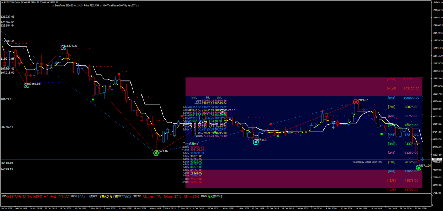The height and width of the screenshot is (211, 443).
Task: Click the Main-DN trend label
Action: point(172,197)
